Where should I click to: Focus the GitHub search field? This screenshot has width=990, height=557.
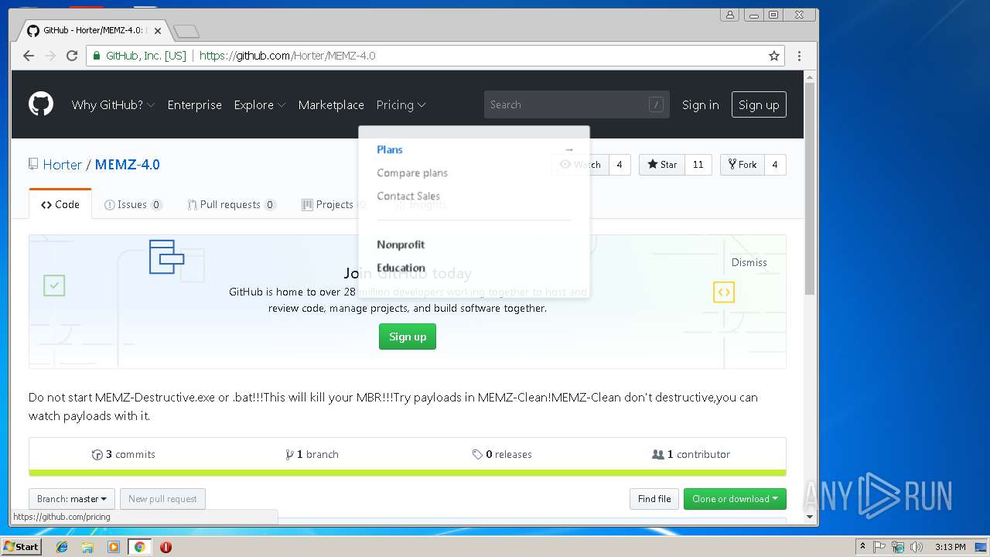coord(576,104)
